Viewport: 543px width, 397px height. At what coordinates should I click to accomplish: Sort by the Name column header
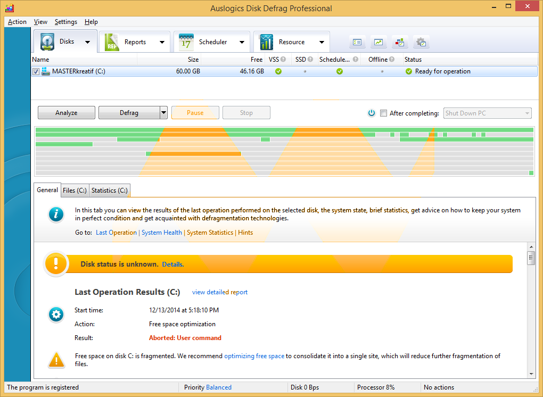84,60
